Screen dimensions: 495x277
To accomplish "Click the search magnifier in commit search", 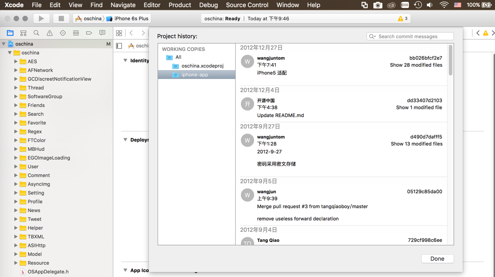I will [372, 36].
